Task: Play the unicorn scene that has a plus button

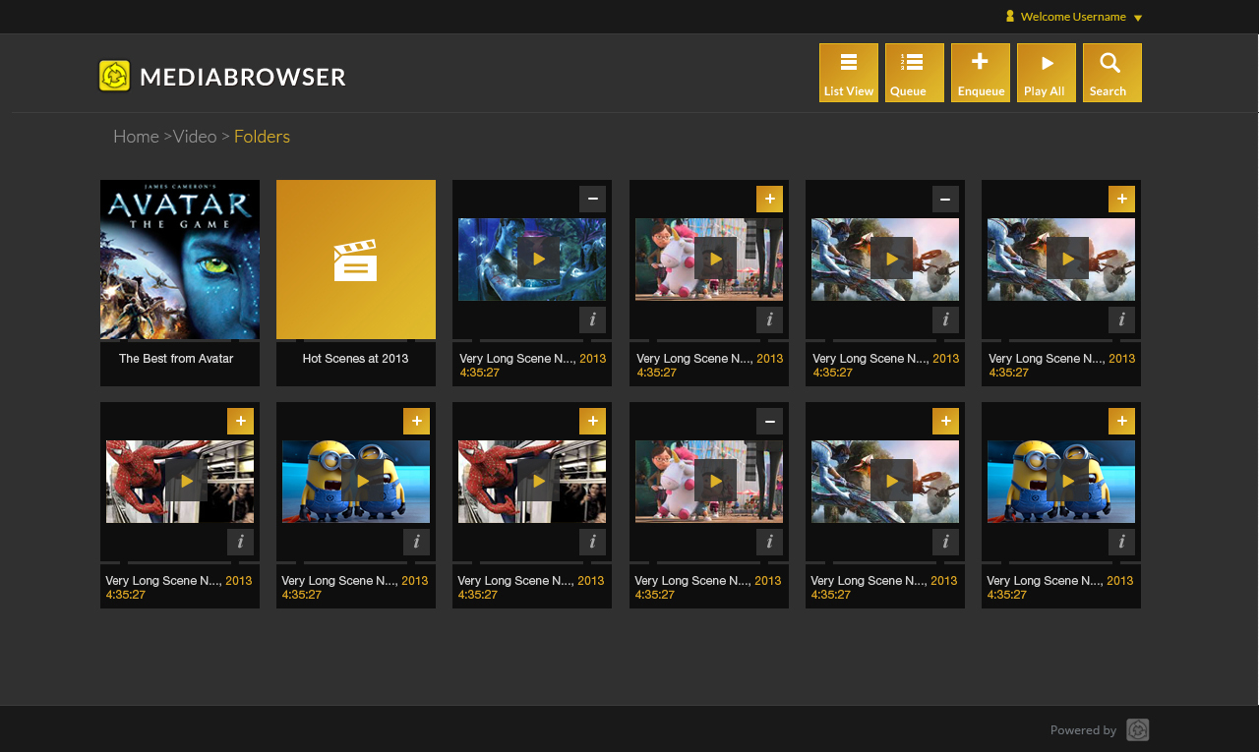Action: 715,259
